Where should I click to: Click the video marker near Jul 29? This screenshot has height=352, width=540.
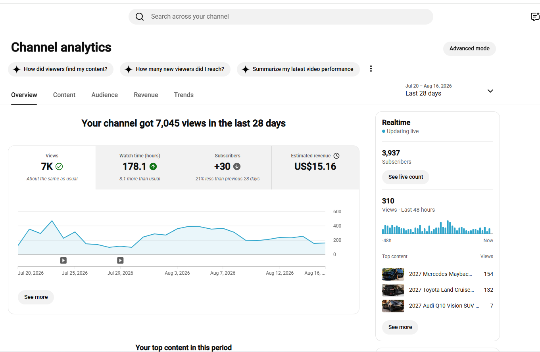click(120, 260)
